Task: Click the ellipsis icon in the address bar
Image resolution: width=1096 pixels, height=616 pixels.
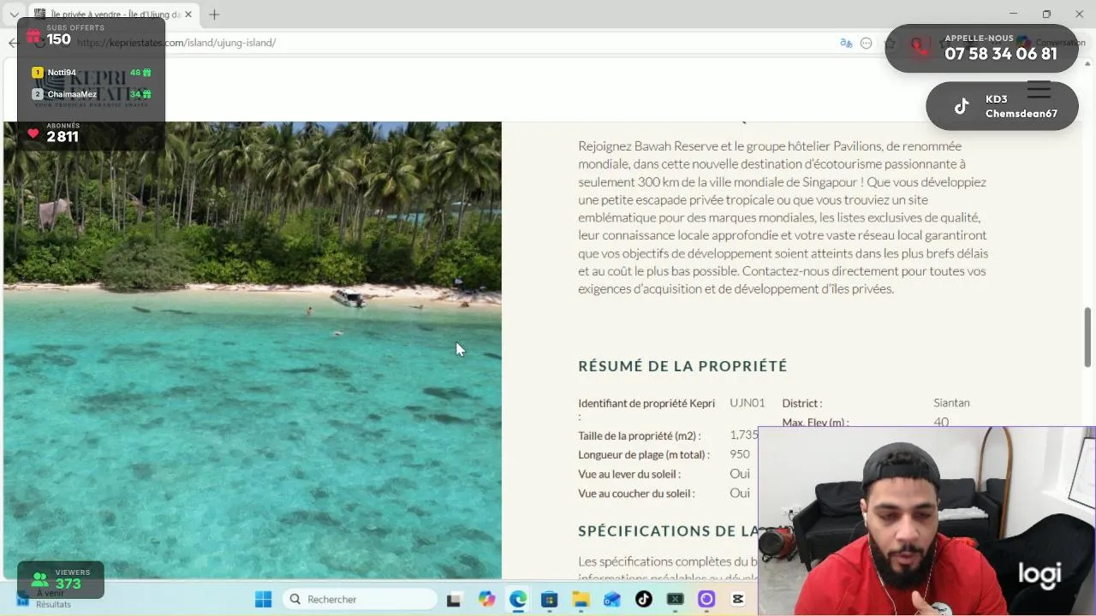Action: [x=866, y=43]
